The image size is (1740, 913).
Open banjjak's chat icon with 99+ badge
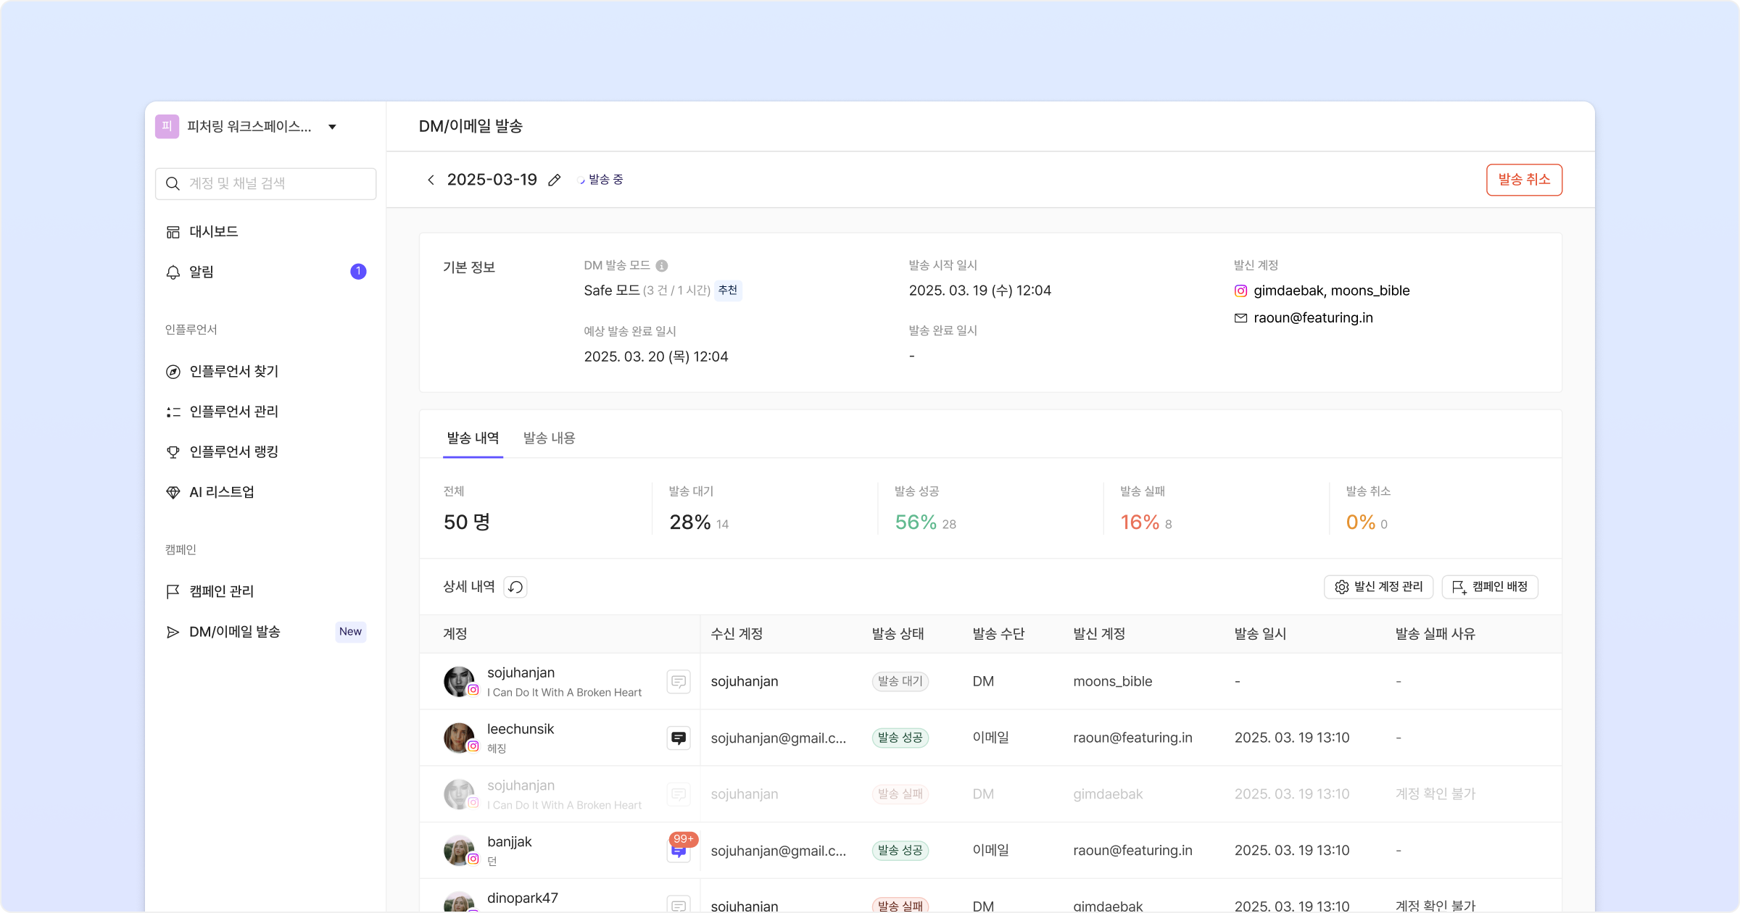point(679,851)
